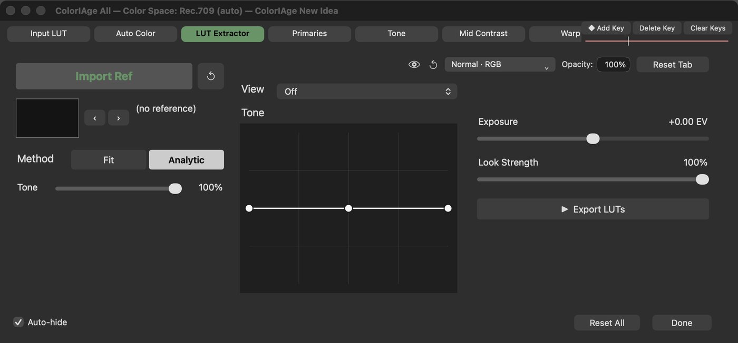738x343 pixels.
Task: Choose the Fit method
Action: (109, 160)
